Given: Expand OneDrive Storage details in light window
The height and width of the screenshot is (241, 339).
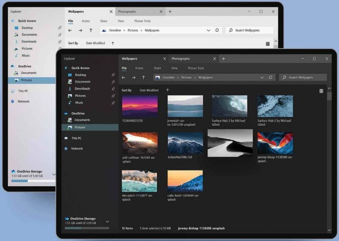Looking at the screenshot, I should coord(54,174).
